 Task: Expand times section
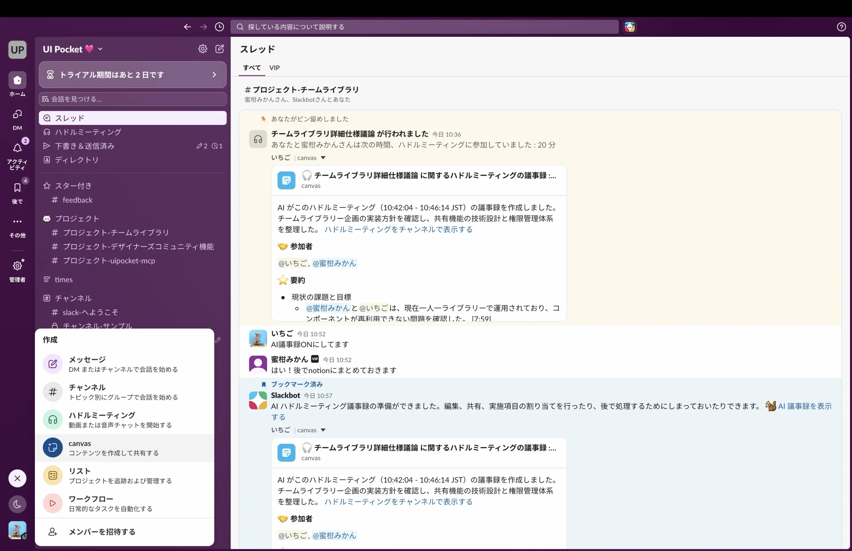63,279
